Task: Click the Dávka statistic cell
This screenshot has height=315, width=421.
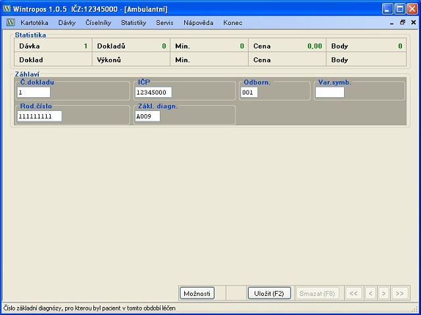Action: click(53, 46)
